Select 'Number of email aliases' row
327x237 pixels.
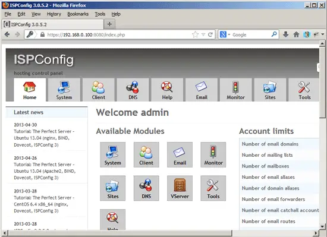[x=279, y=177]
